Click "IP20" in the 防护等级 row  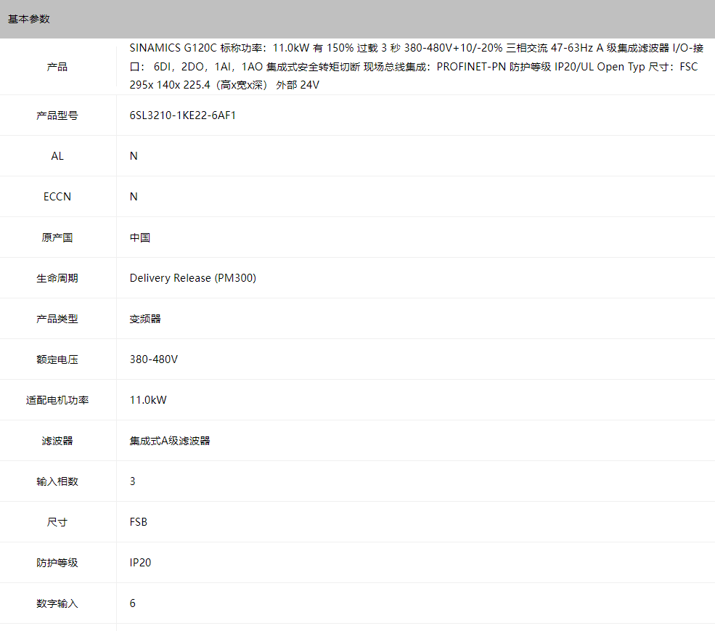pyautogui.click(x=140, y=563)
